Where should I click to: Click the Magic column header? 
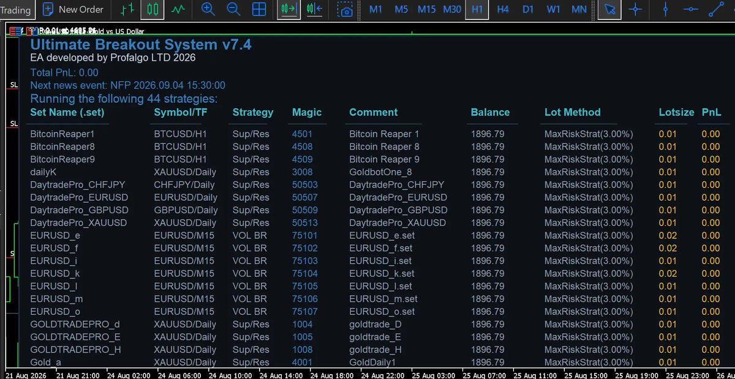307,112
